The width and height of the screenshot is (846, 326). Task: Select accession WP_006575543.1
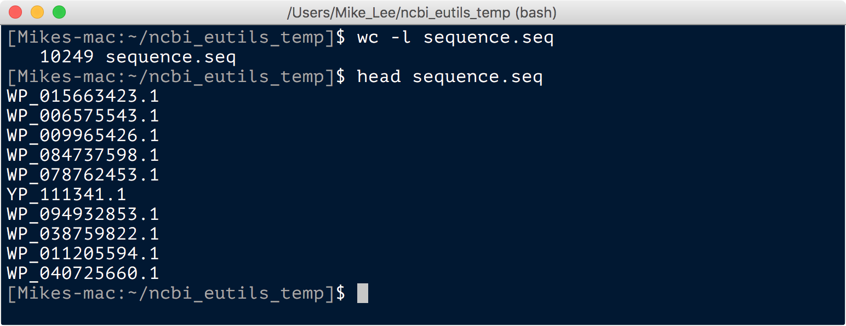(83, 116)
